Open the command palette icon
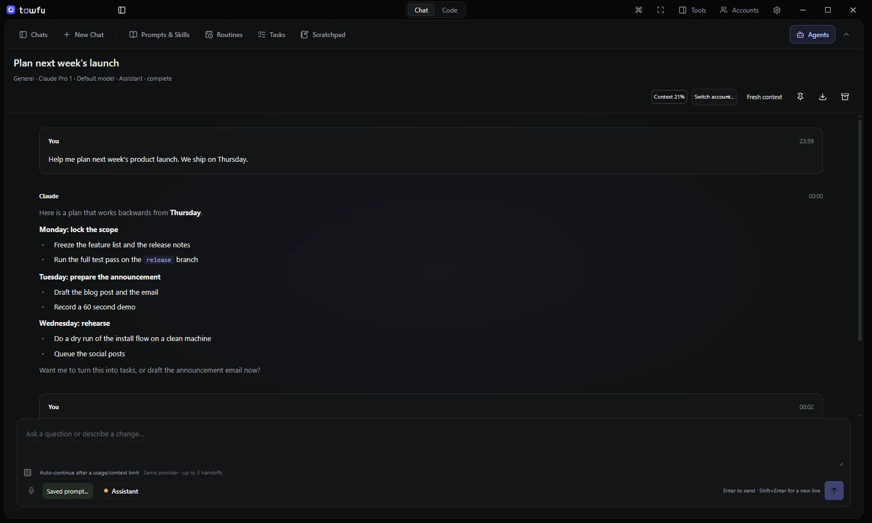Image resolution: width=872 pixels, height=523 pixels. pyautogui.click(x=639, y=10)
